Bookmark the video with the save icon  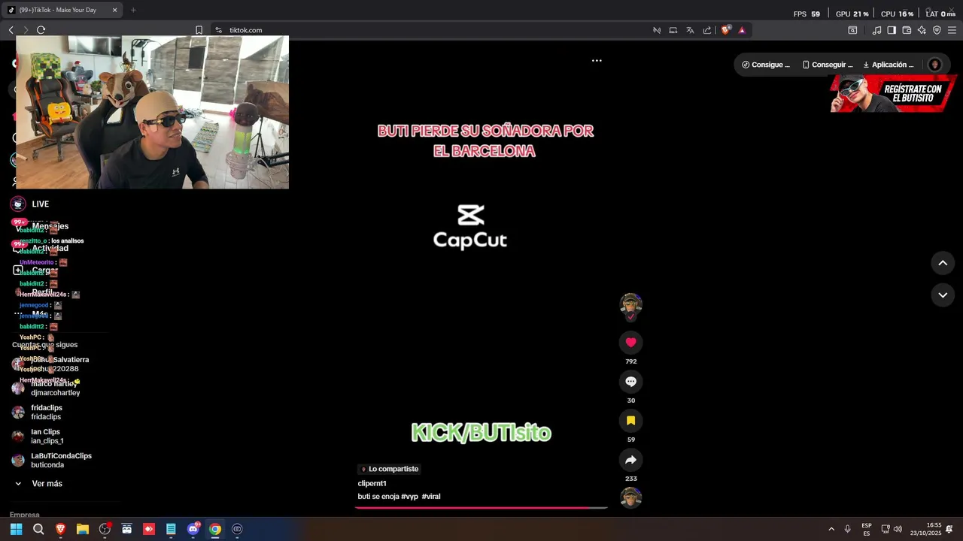[x=630, y=421]
